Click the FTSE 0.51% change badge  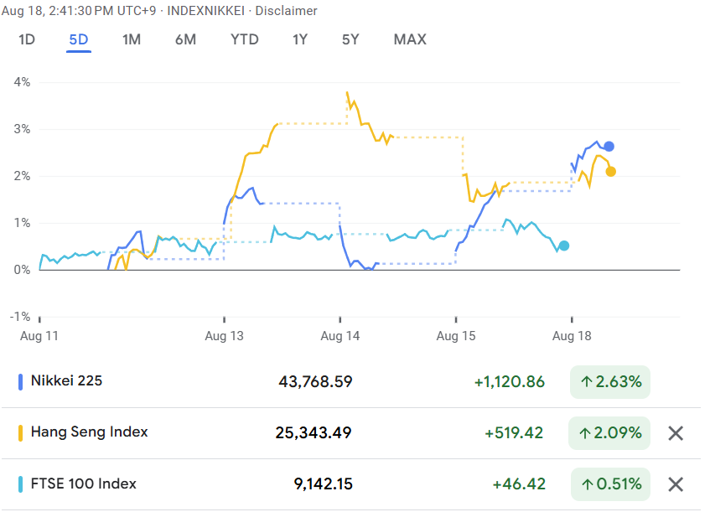point(610,484)
